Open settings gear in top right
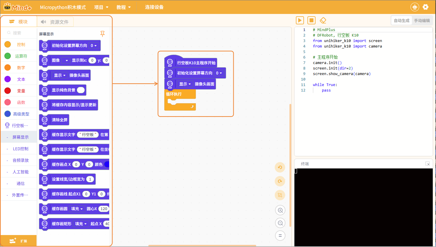This screenshot has width=436, height=247. (x=425, y=7)
